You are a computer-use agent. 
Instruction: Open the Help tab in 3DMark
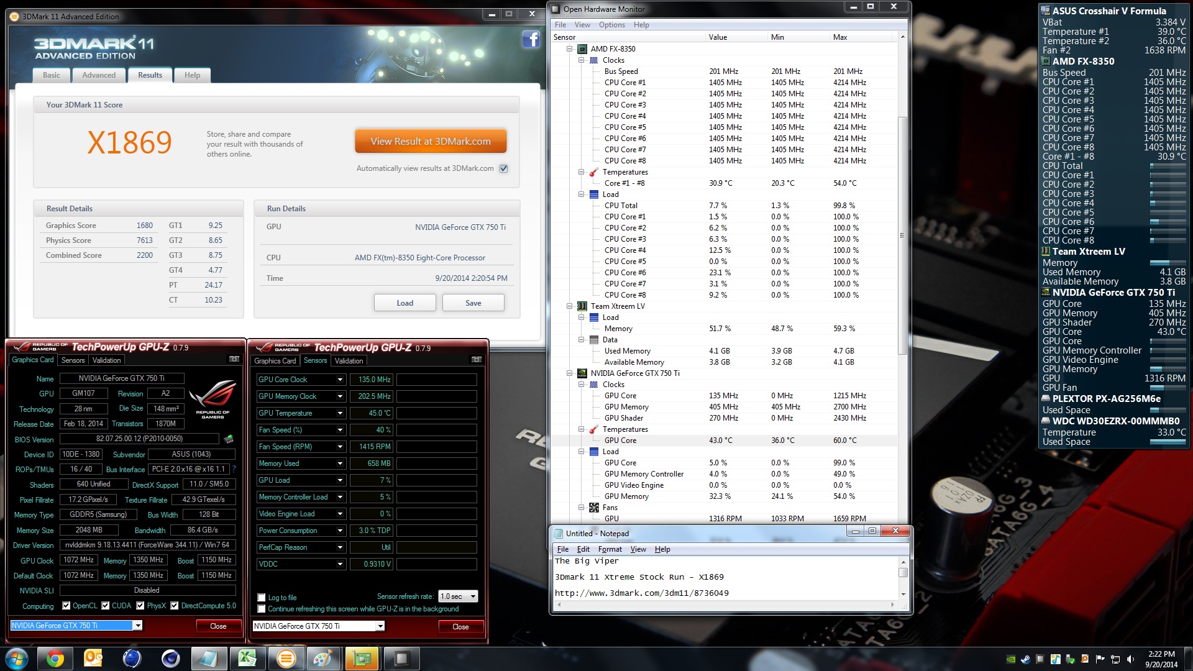[192, 75]
